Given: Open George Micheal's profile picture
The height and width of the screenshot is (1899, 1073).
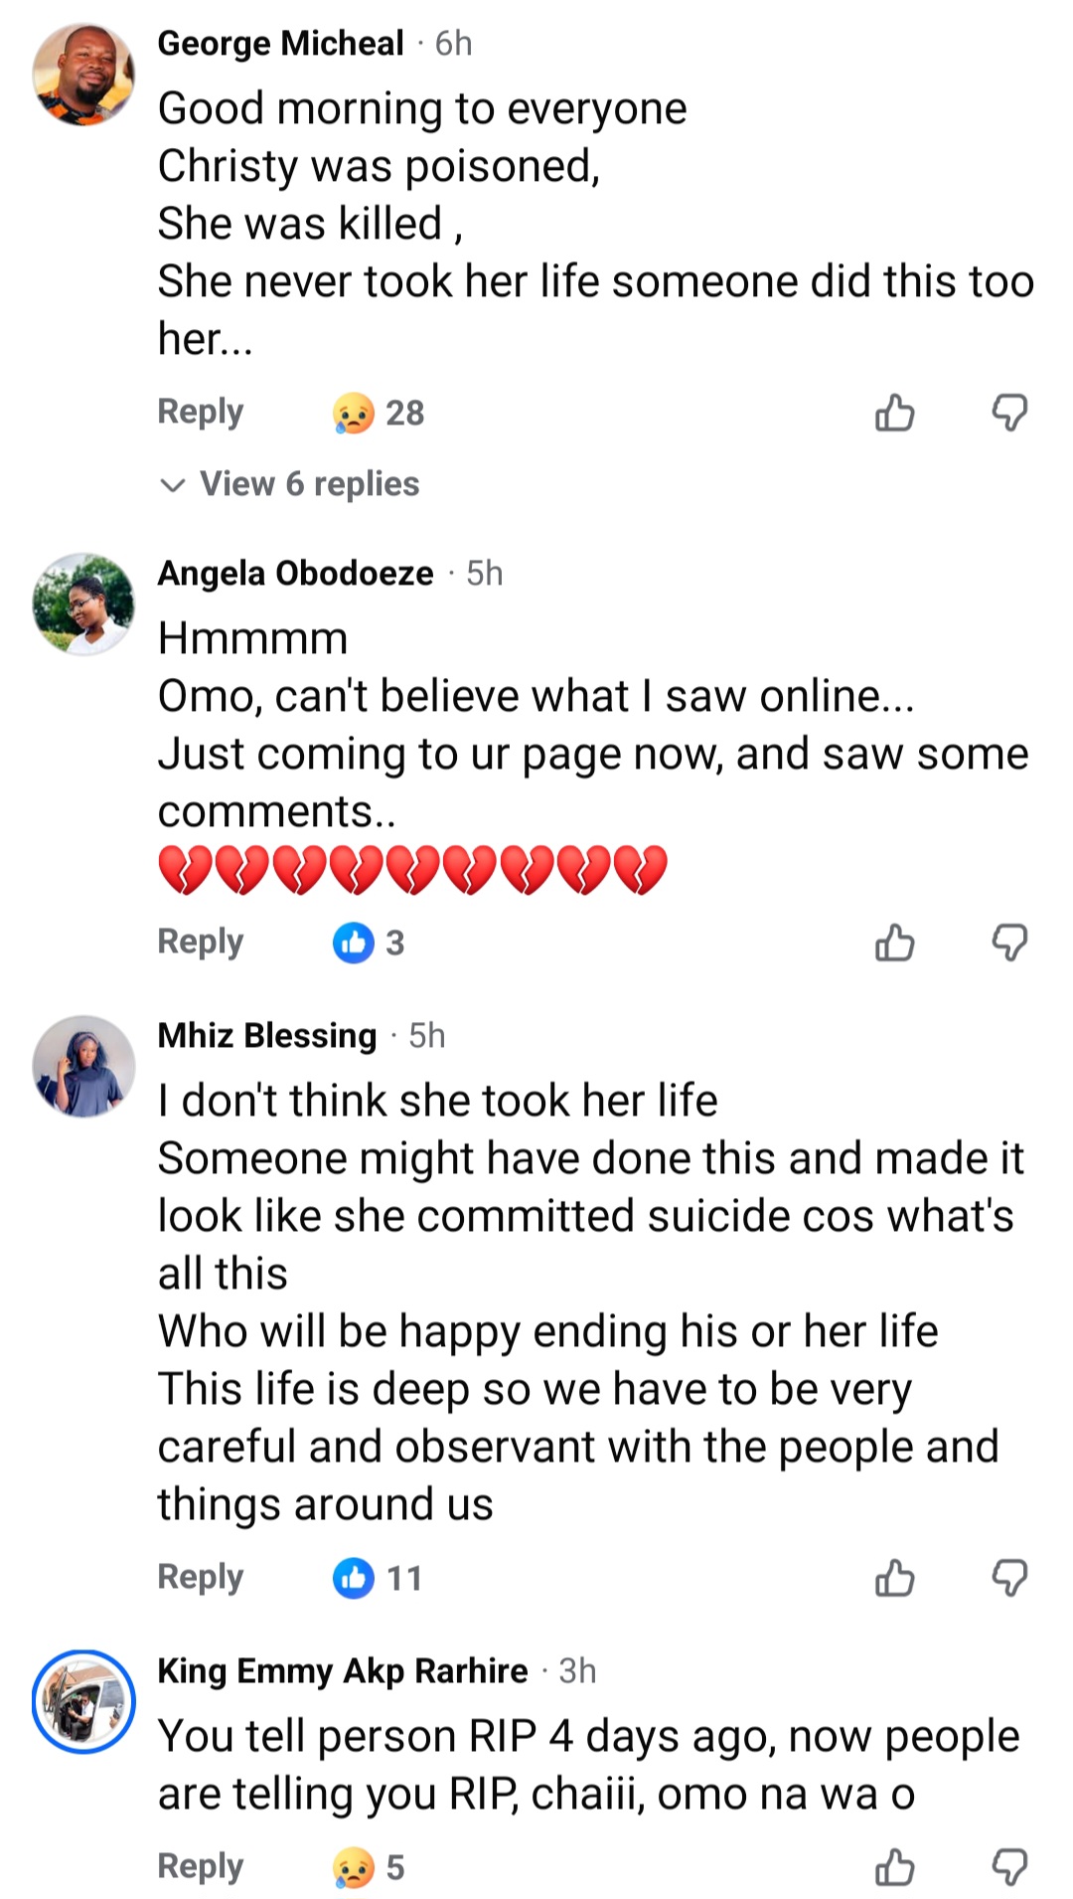Looking at the screenshot, I should coord(83,75).
